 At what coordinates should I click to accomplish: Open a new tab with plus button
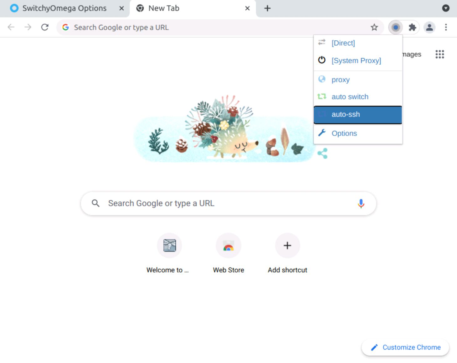point(267,8)
